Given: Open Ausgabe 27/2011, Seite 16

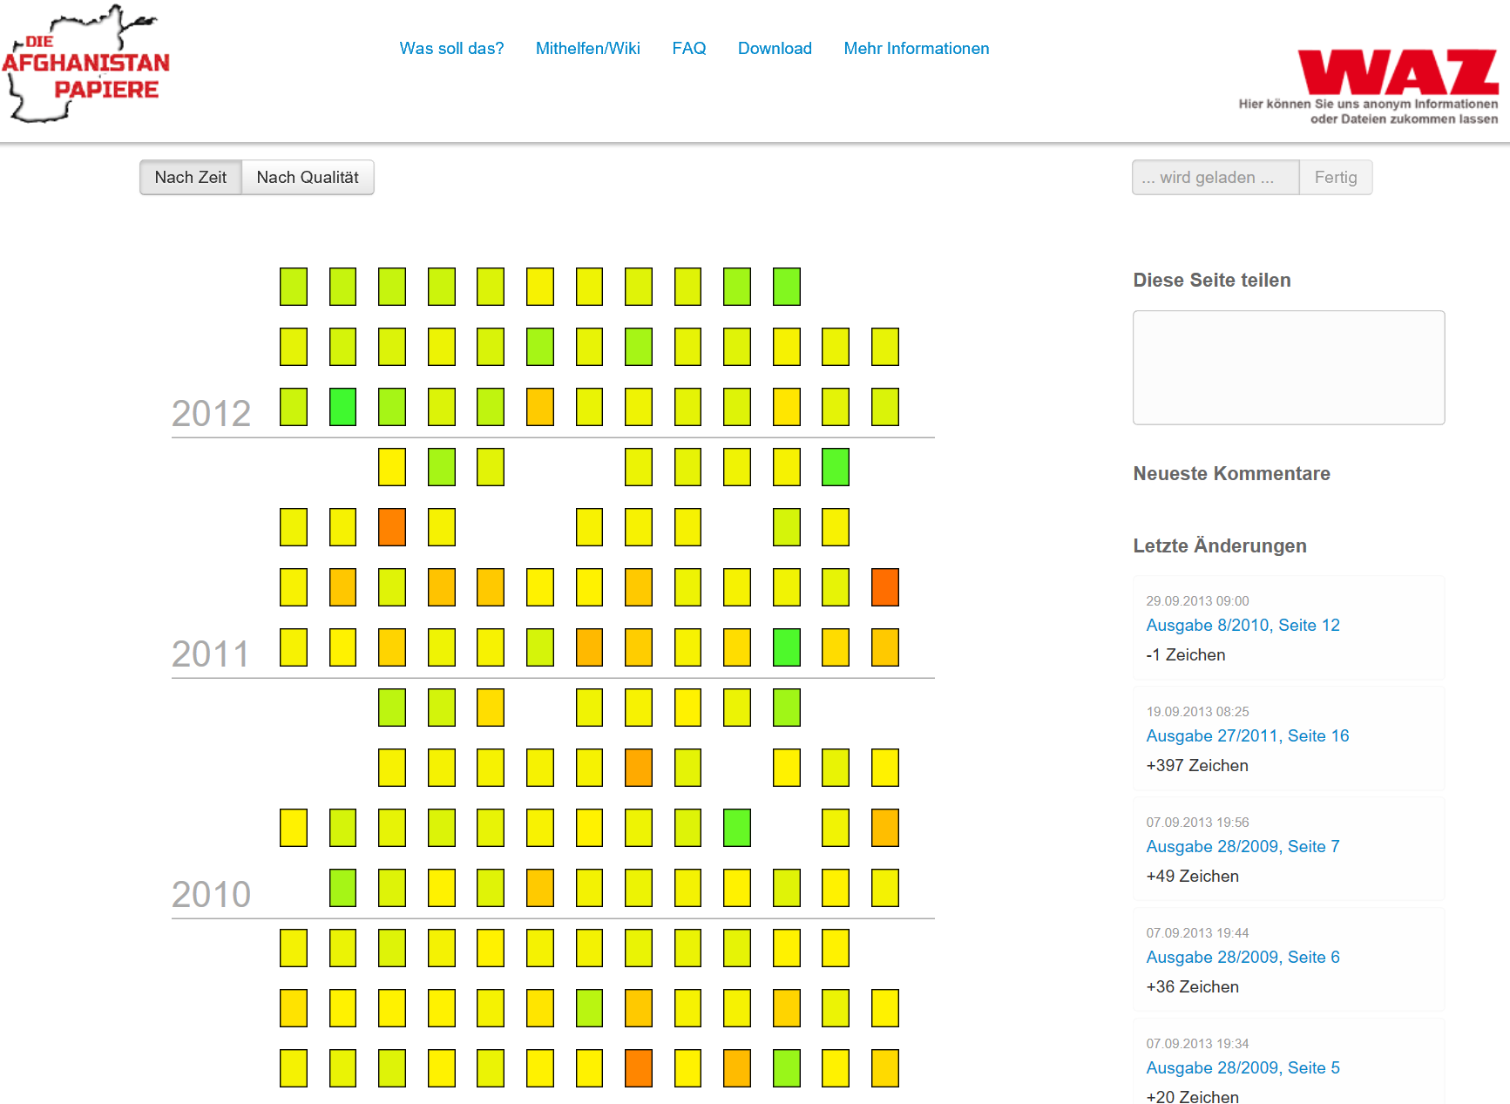Looking at the screenshot, I should [x=1247, y=736].
